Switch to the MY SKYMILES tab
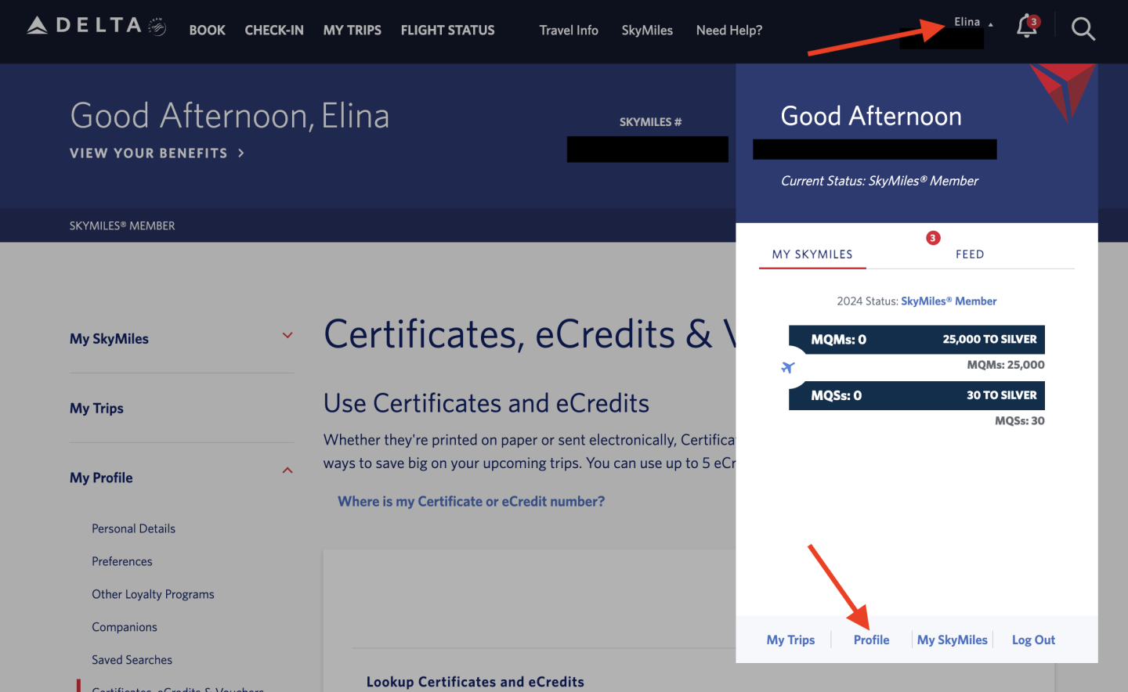This screenshot has width=1128, height=692. (812, 254)
